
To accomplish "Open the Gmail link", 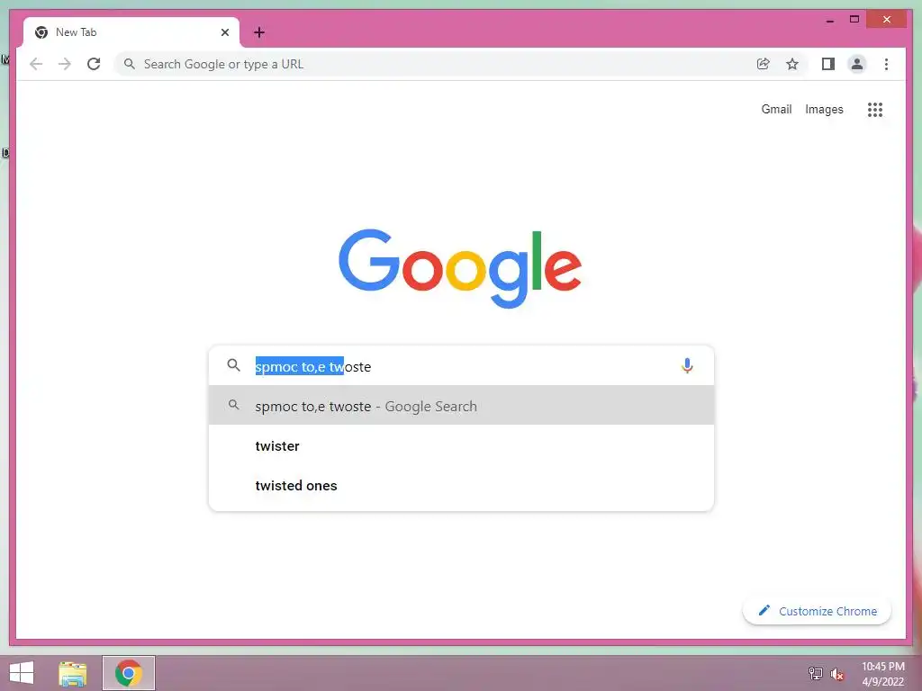I will coord(776,109).
